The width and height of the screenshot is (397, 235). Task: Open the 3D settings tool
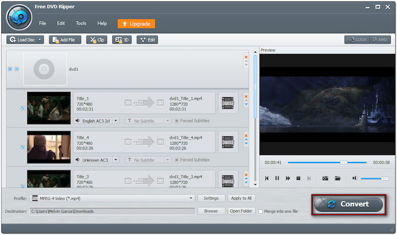[x=122, y=40]
